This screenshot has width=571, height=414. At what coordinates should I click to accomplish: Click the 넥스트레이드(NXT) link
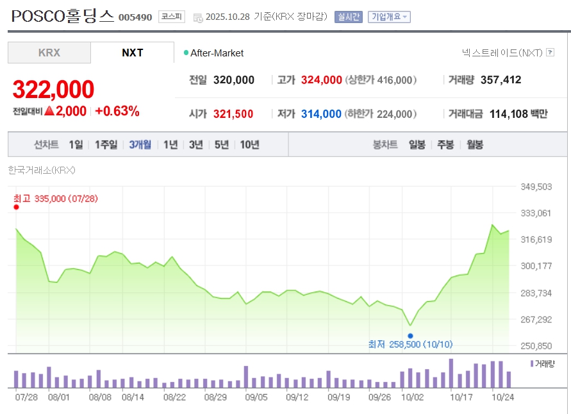click(502, 53)
